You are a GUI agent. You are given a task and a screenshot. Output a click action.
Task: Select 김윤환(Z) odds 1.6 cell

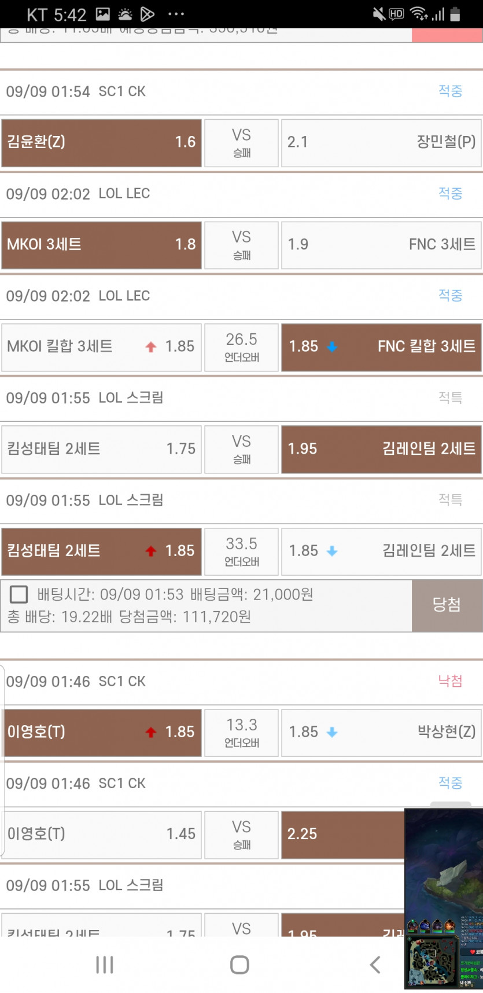pyautogui.click(x=101, y=142)
